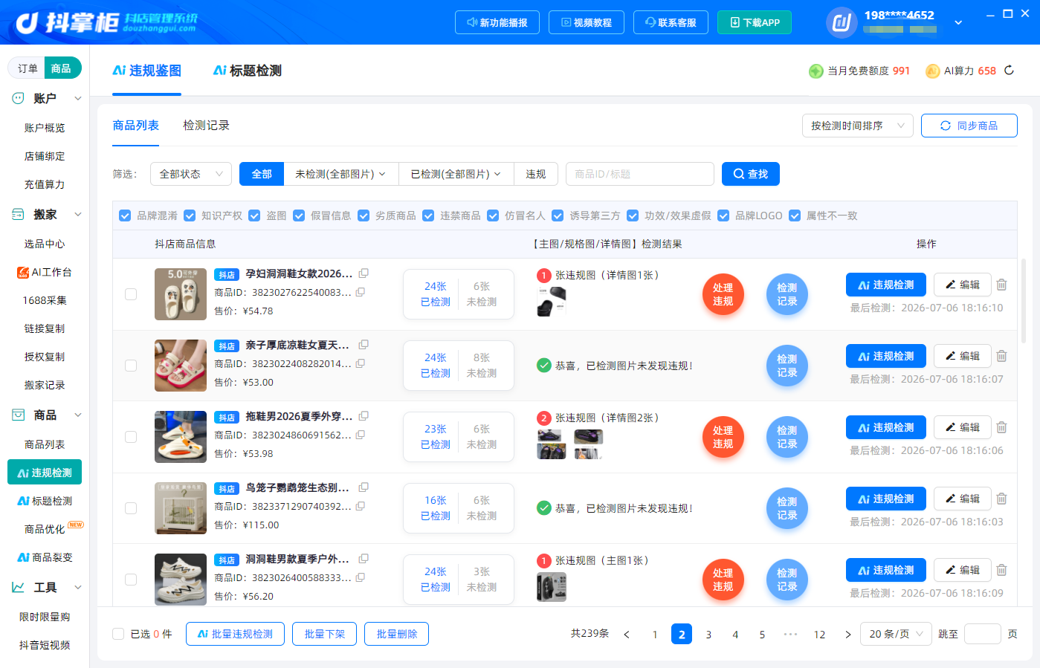The width and height of the screenshot is (1040, 668).
Task: Go to next page arrow in pagination
Action: pos(847,635)
